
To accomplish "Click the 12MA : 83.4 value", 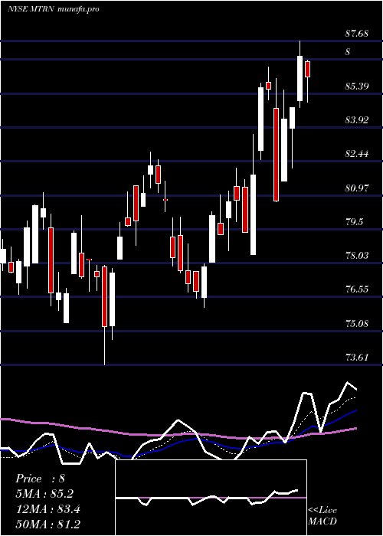I will click(x=47, y=509).
